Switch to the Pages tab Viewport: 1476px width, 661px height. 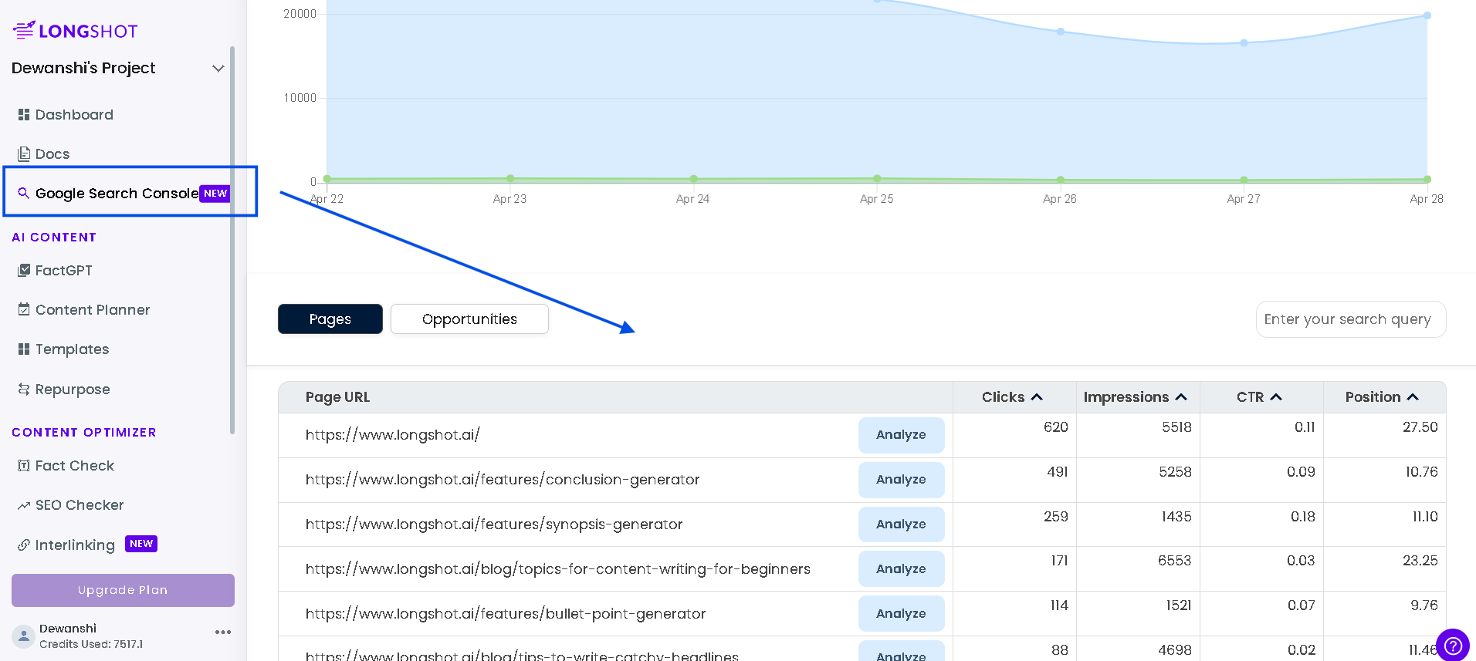[330, 319]
